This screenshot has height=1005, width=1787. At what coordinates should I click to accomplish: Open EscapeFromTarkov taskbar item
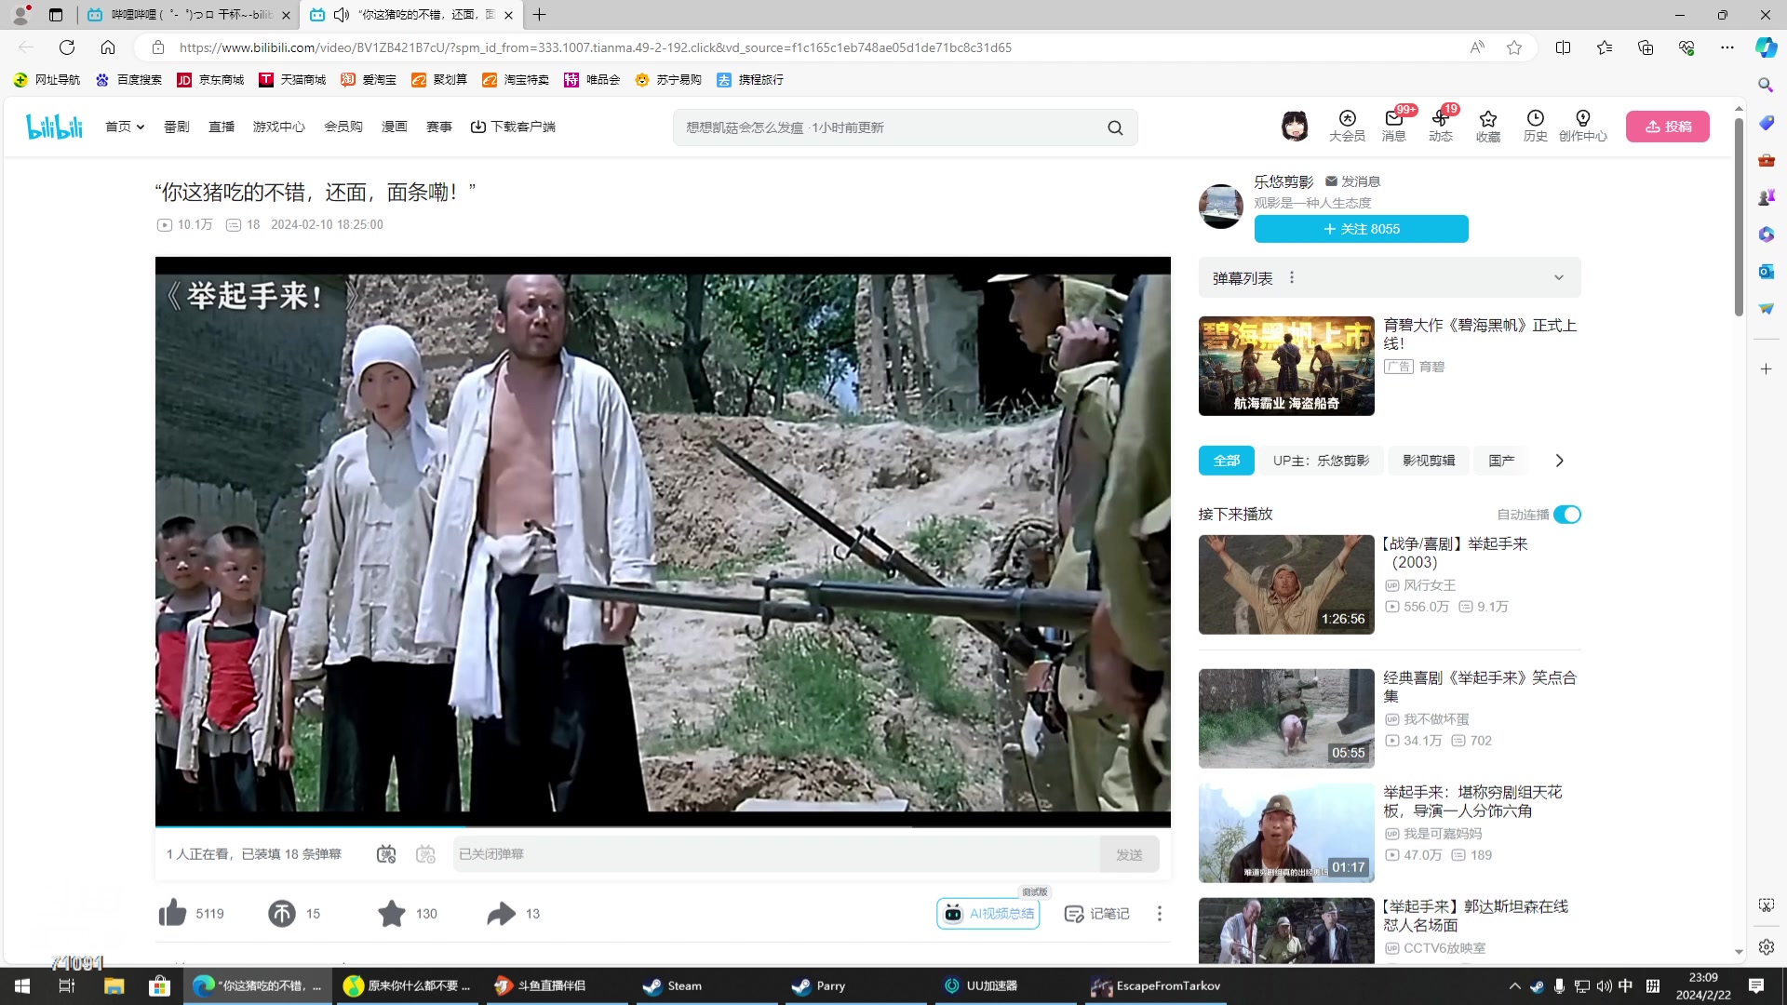point(1156,985)
